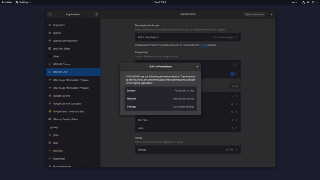Click the GNOME Clocks icon
320x180 pixels.
pyautogui.click(x=50, y=64)
